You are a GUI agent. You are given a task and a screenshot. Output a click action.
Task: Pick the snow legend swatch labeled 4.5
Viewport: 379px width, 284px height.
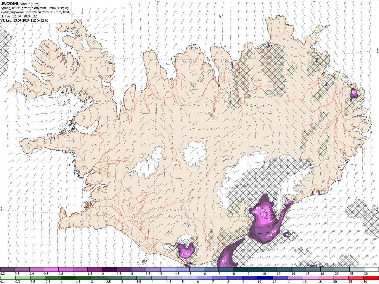pyautogui.click(x=182, y=270)
